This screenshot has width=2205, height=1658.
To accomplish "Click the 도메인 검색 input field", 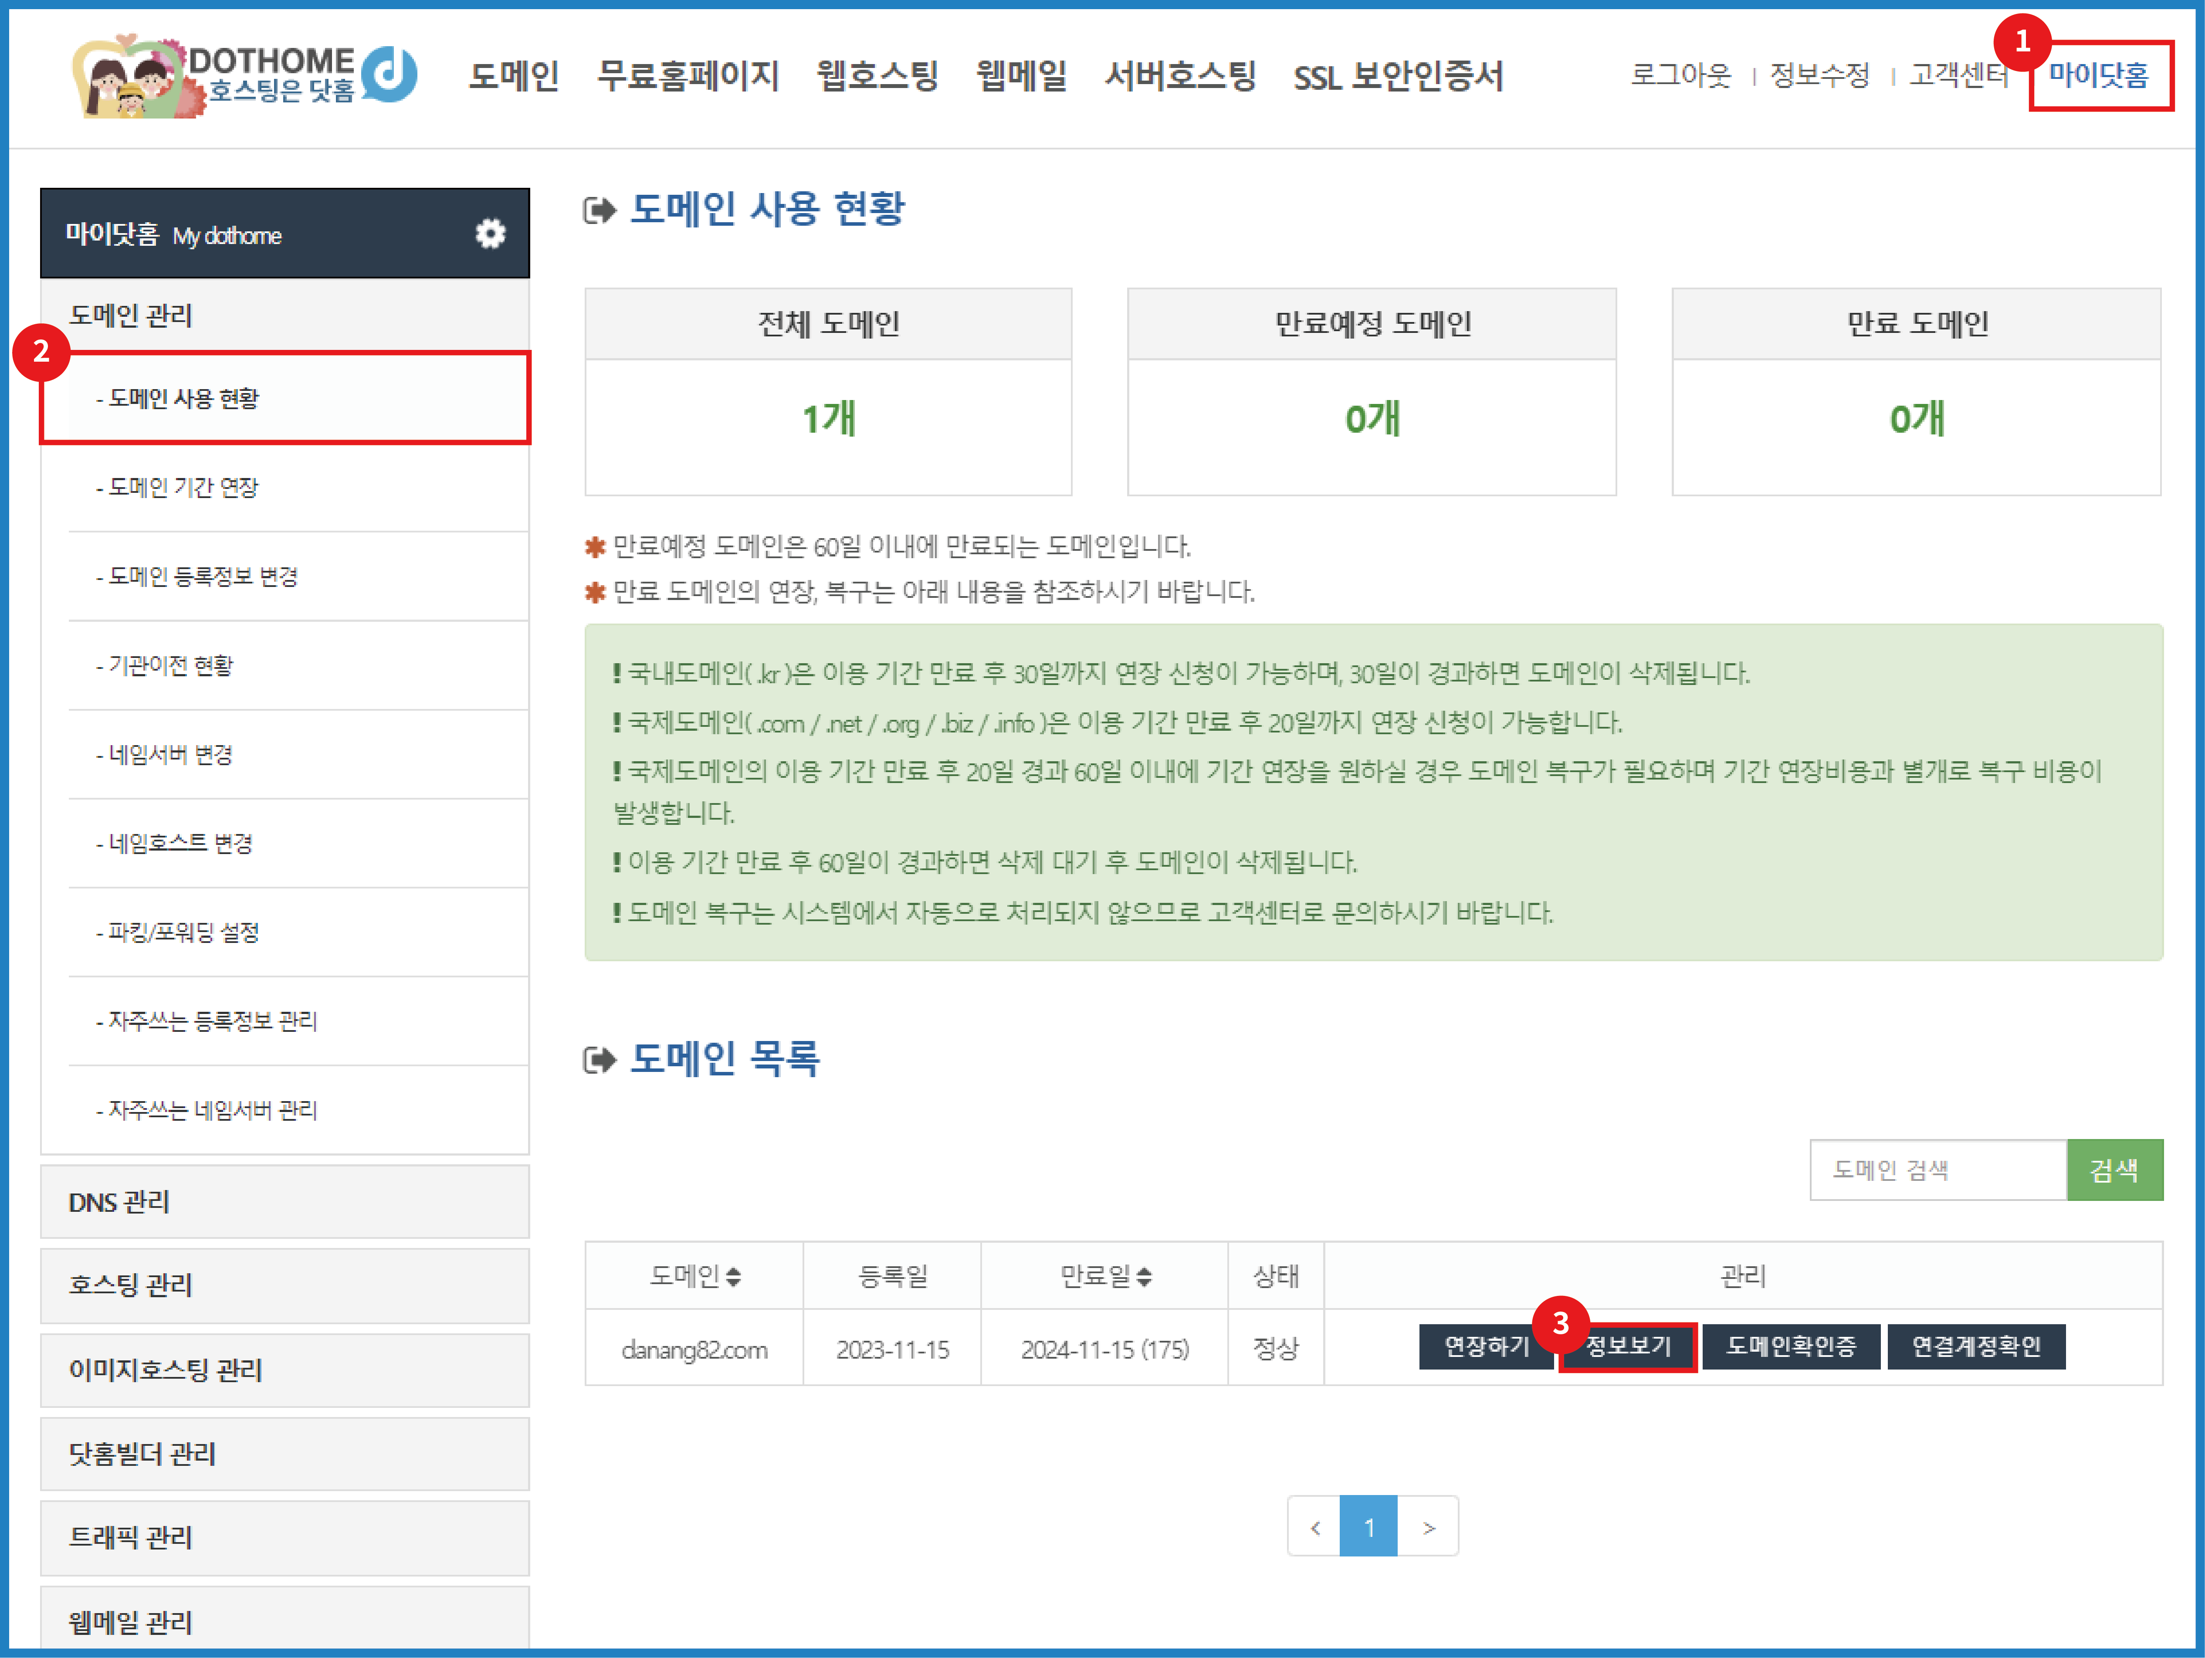I will 1937,1170.
